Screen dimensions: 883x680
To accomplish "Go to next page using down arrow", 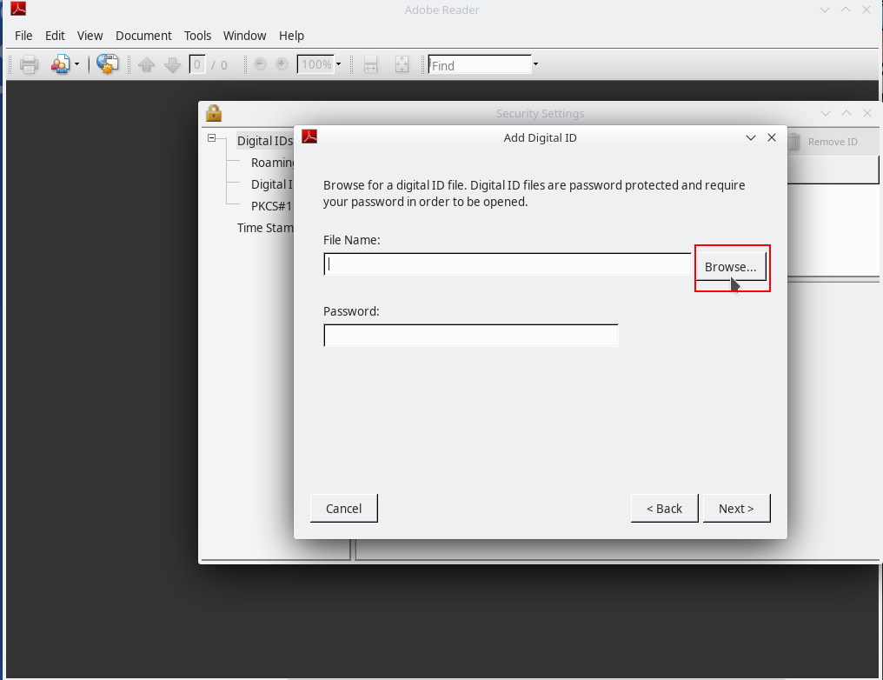I will [172, 65].
